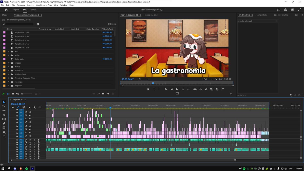Toggle Safe Margins button below transport
Image resolution: width=304 pixels, height=171 pixels.
pyautogui.click(x=177, y=93)
